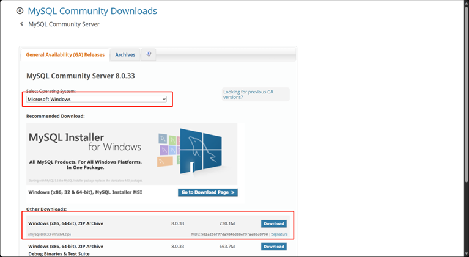Click Go to Download Page button
469x257 pixels.
click(207, 192)
